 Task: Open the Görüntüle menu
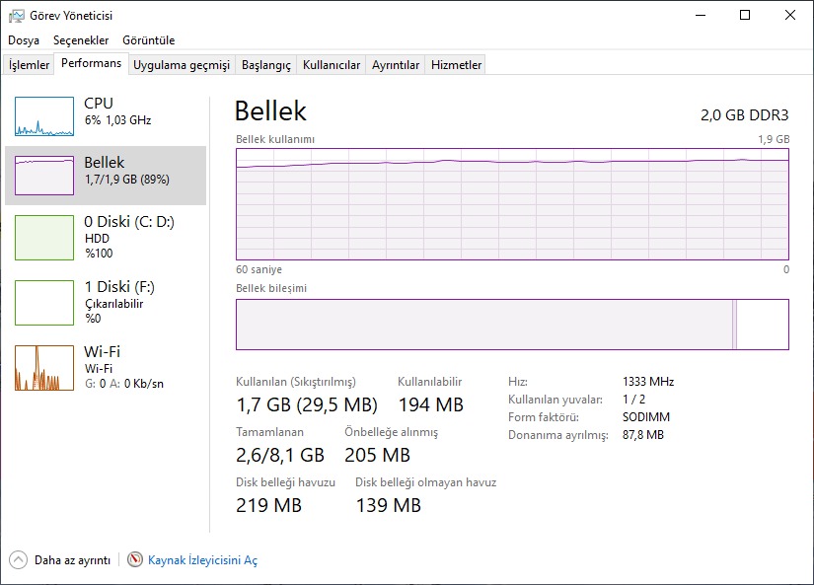(x=148, y=40)
